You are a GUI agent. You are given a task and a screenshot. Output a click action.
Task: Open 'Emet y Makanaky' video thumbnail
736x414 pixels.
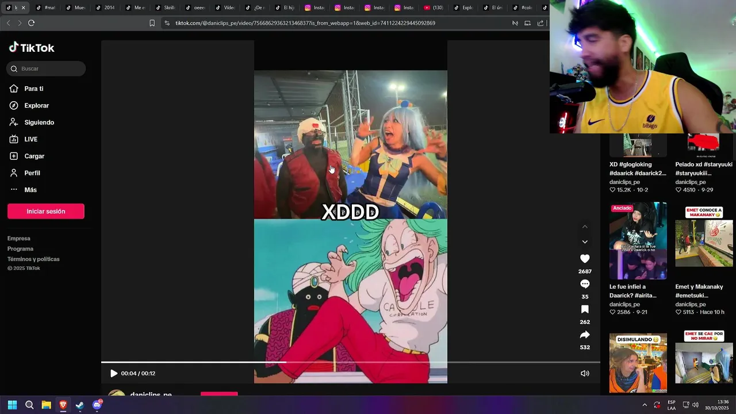point(704,240)
